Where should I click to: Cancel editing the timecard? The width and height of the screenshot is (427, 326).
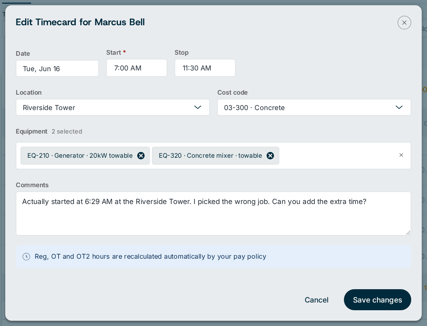tap(317, 300)
